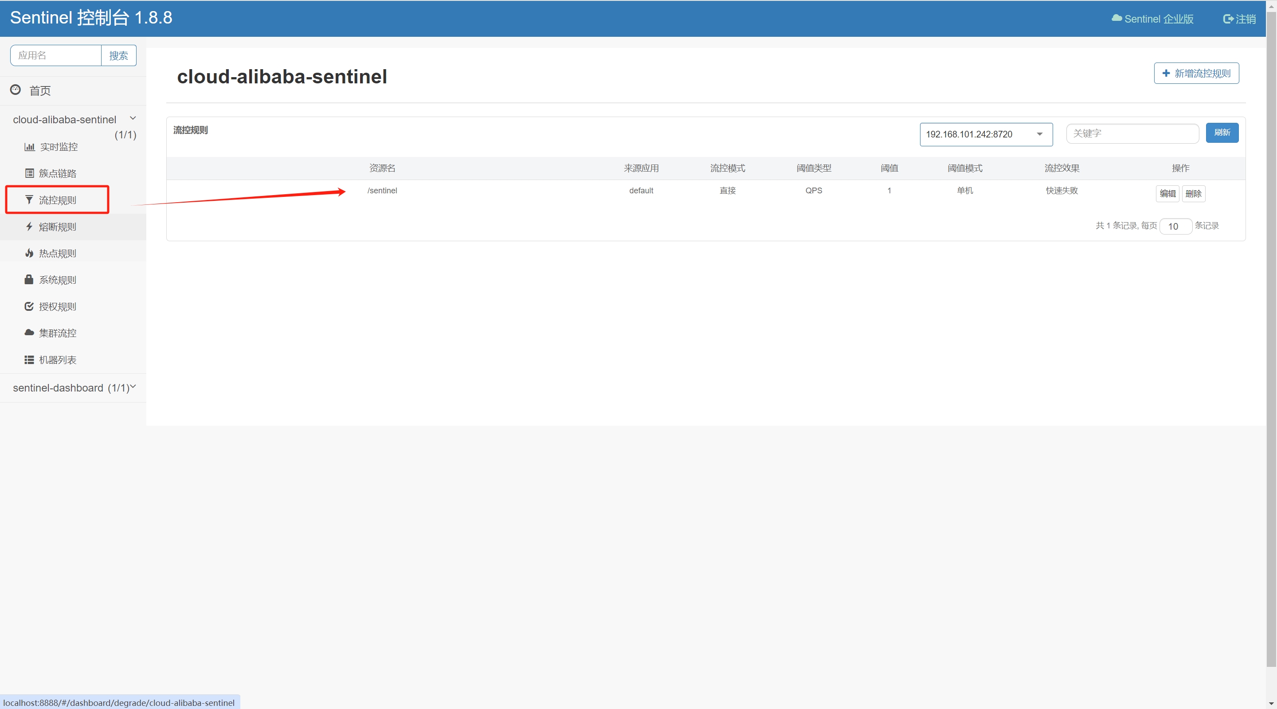Image resolution: width=1277 pixels, height=709 pixels.
Task: Click 编辑 for the /sentinel rule
Action: pyautogui.click(x=1167, y=193)
